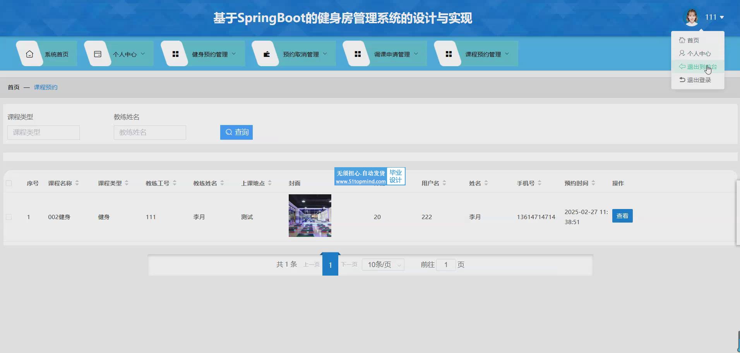Screen dimensions: 740x353
Task: Open the 10条/页 page size dropdown
Action: [x=383, y=265]
